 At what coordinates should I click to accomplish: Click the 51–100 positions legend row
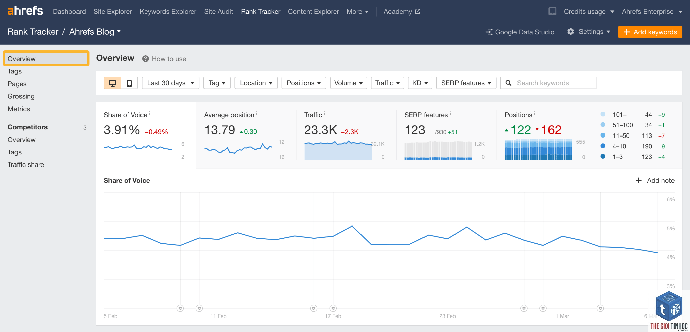point(633,125)
